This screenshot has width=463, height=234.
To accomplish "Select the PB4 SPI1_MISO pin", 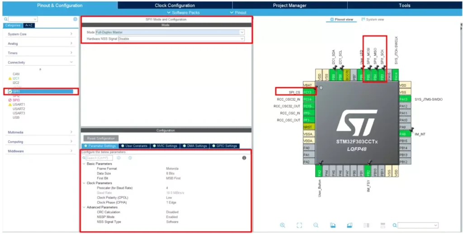I will (x=375, y=75).
